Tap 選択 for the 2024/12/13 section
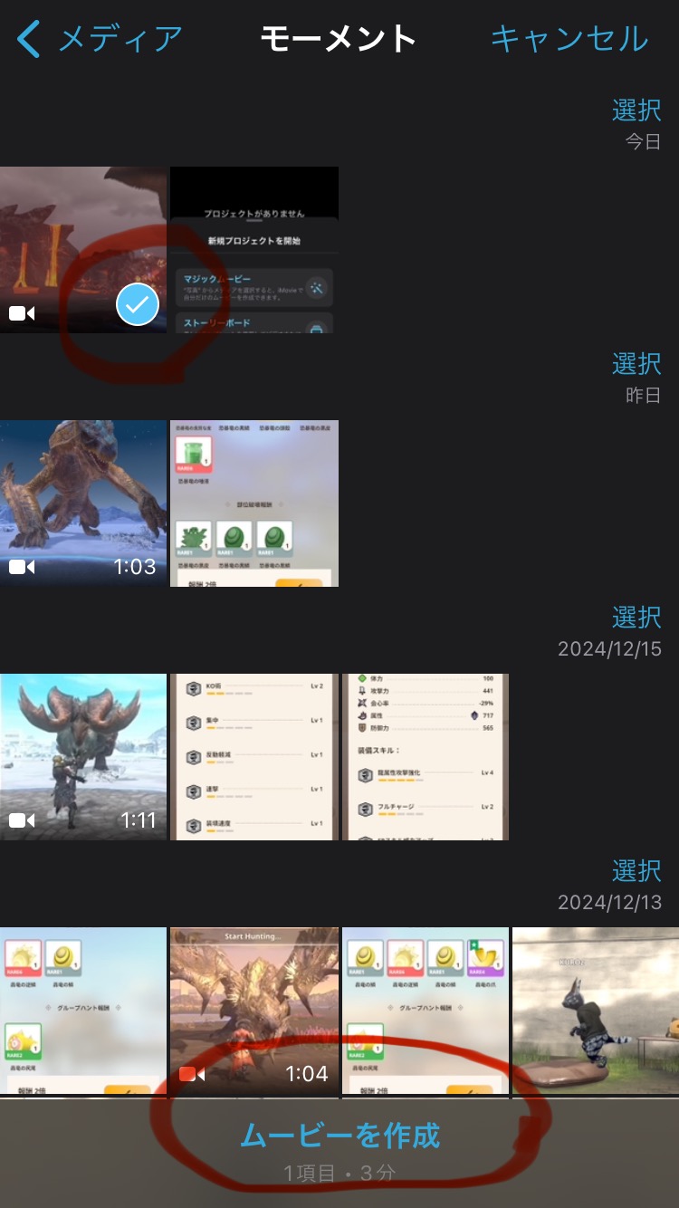Screen dimensions: 679x1208 (x=636, y=871)
